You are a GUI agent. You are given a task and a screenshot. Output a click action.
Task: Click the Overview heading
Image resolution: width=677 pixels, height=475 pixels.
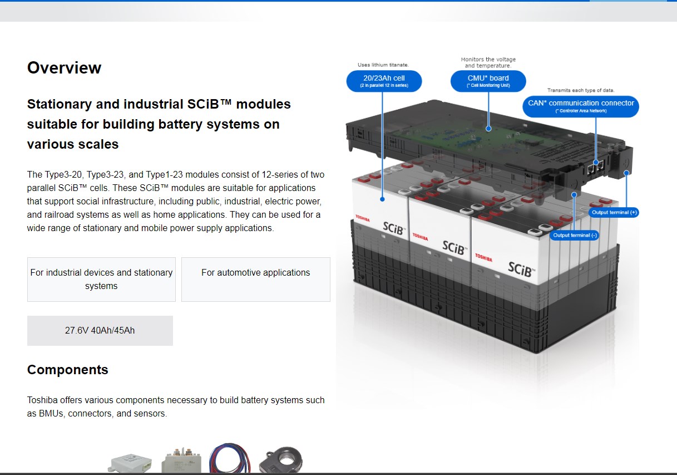pyautogui.click(x=64, y=68)
